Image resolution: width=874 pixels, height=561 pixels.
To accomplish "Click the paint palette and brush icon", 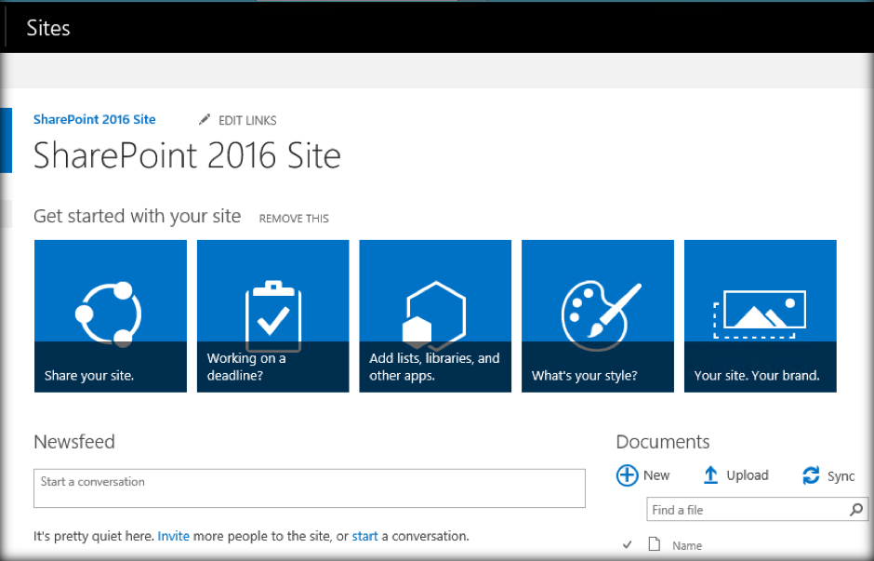I will pos(601,315).
